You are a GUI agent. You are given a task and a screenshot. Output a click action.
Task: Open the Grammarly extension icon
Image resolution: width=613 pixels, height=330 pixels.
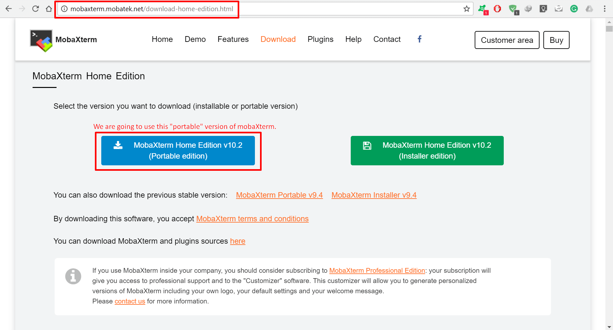tap(574, 9)
